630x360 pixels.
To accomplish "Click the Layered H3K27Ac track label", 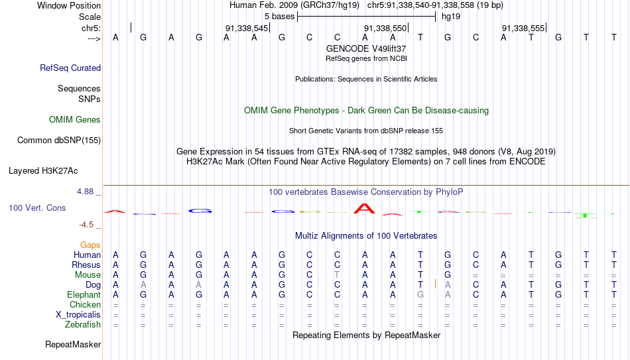I will 43,171.
